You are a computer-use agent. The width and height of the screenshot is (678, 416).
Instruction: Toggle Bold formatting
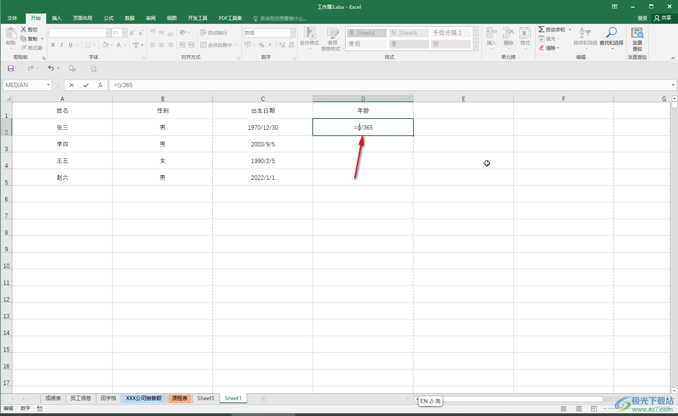point(53,45)
